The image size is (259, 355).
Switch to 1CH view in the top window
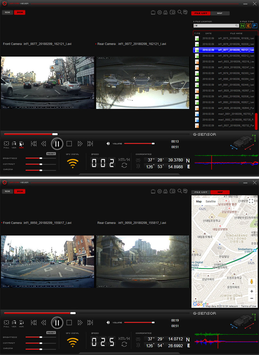(7, 13)
